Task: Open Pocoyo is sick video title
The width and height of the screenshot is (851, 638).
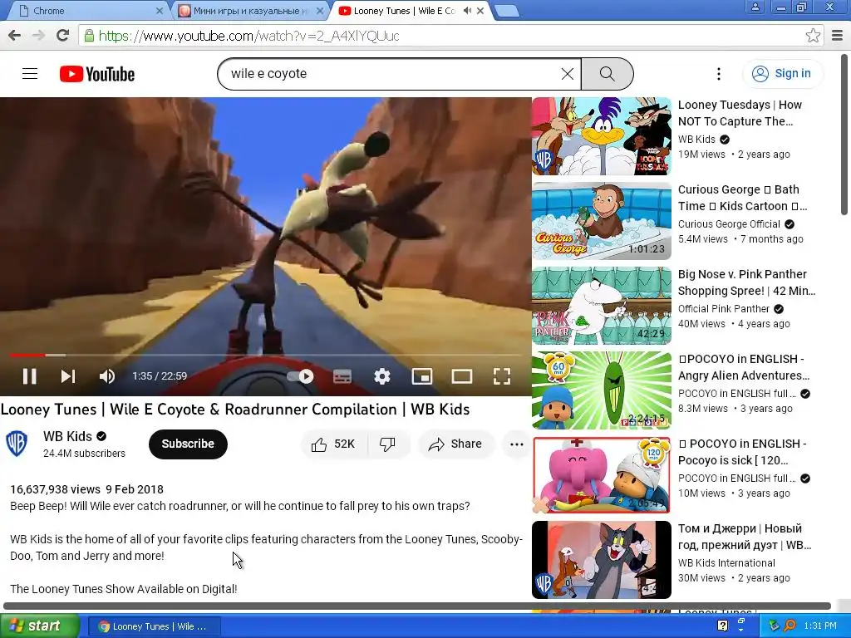Action: click(x=742, y=452)
